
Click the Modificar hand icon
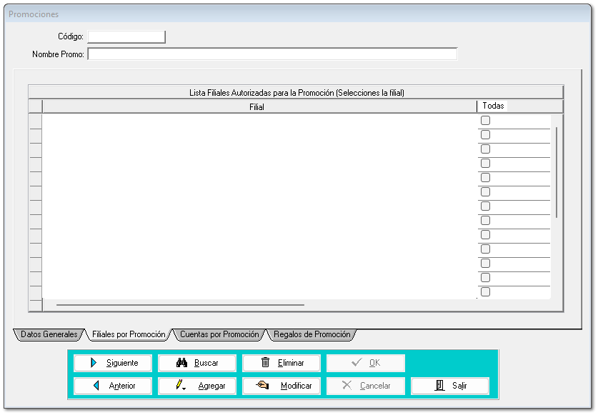(263, 386)
